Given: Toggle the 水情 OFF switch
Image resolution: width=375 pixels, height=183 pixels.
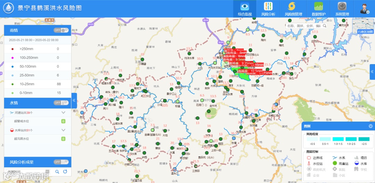Looking at the screenshot, I should (x=61, y=103).
